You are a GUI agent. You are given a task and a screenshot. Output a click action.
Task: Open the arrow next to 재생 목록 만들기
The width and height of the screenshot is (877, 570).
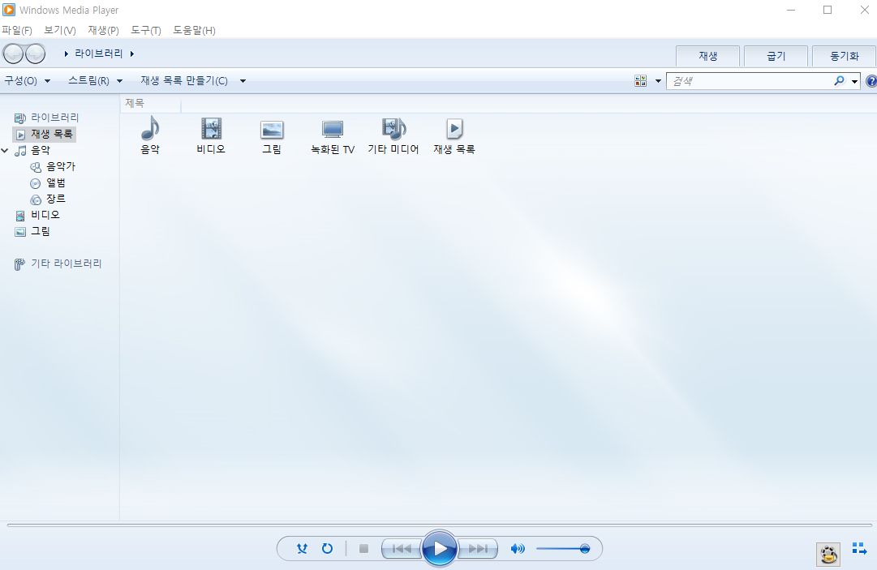pos(243,80)
